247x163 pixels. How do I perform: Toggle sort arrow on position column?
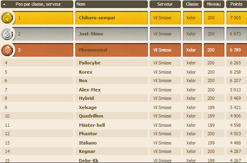pyautogui.click(x=4, y=4)
